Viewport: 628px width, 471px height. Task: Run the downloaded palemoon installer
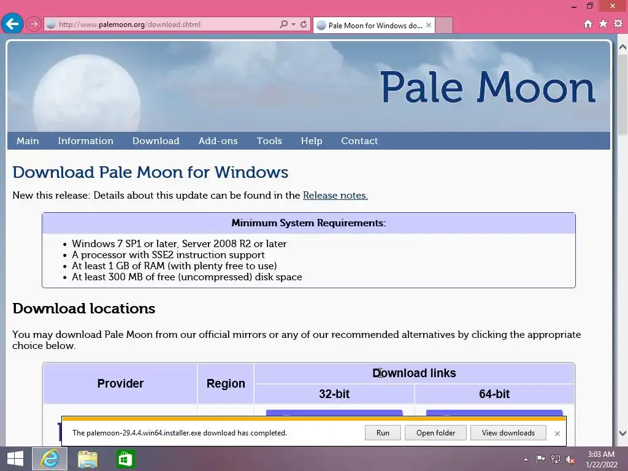(x=383, y=433)
